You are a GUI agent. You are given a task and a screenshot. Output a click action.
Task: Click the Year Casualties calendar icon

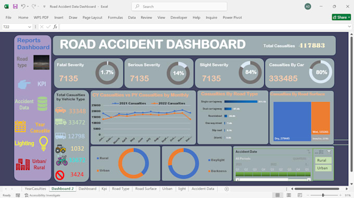(20, 126)
